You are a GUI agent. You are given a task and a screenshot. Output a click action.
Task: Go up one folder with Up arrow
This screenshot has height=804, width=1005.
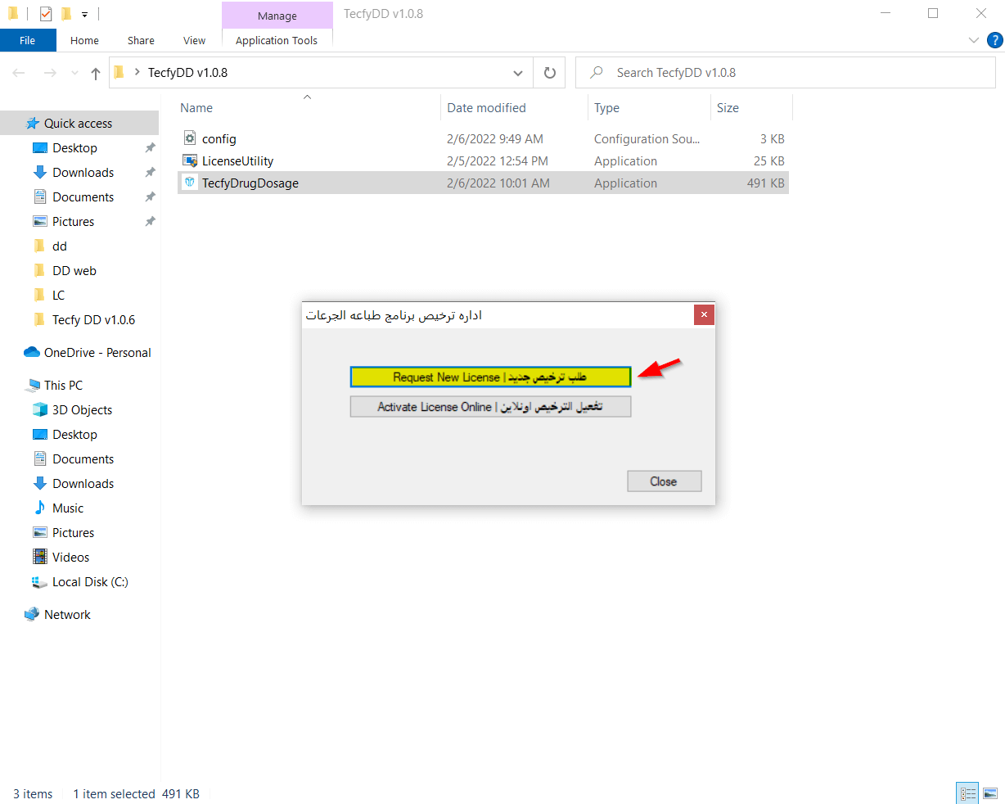coord(96,73)
